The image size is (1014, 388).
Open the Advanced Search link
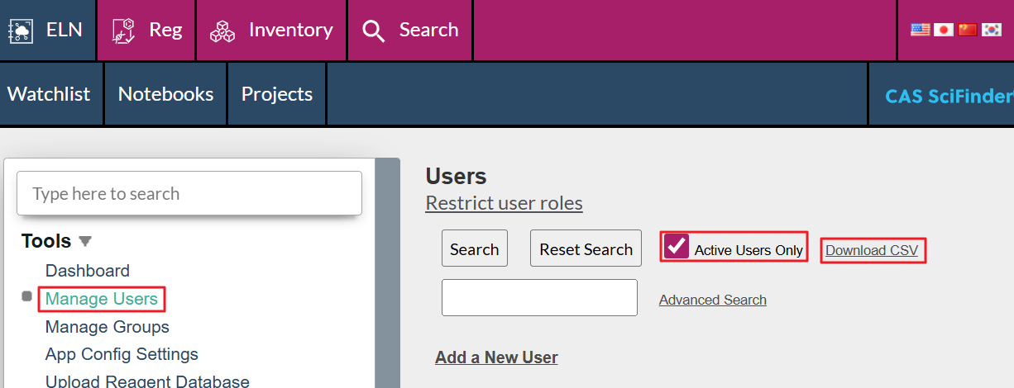(x=712, y=300)
